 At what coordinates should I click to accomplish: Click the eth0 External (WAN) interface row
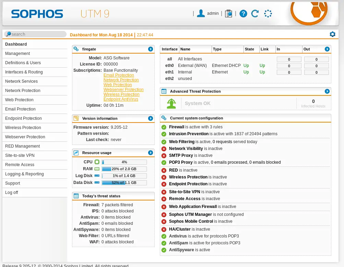pos(245,66)
